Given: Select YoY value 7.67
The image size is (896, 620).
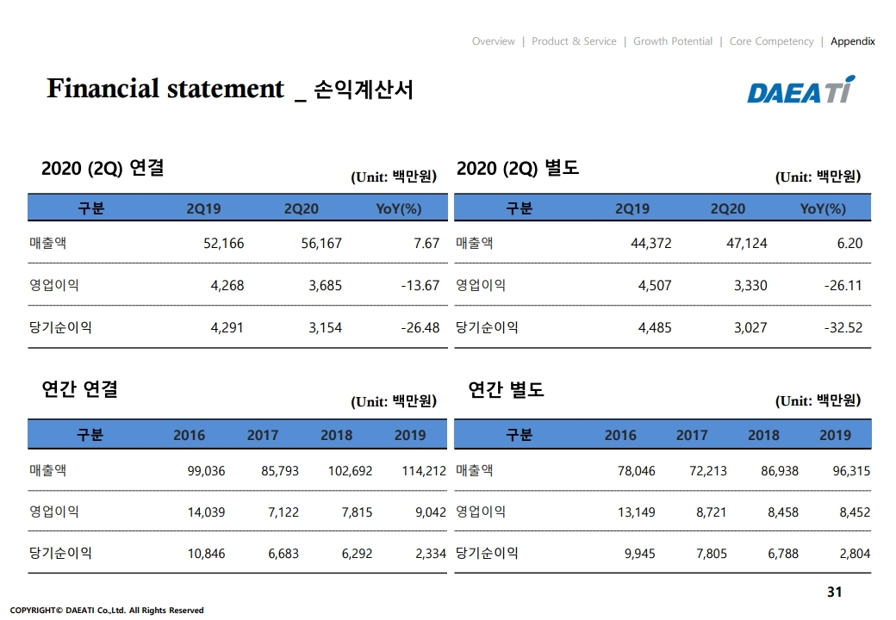Looking at the screenshot, I should pos(426,243).
